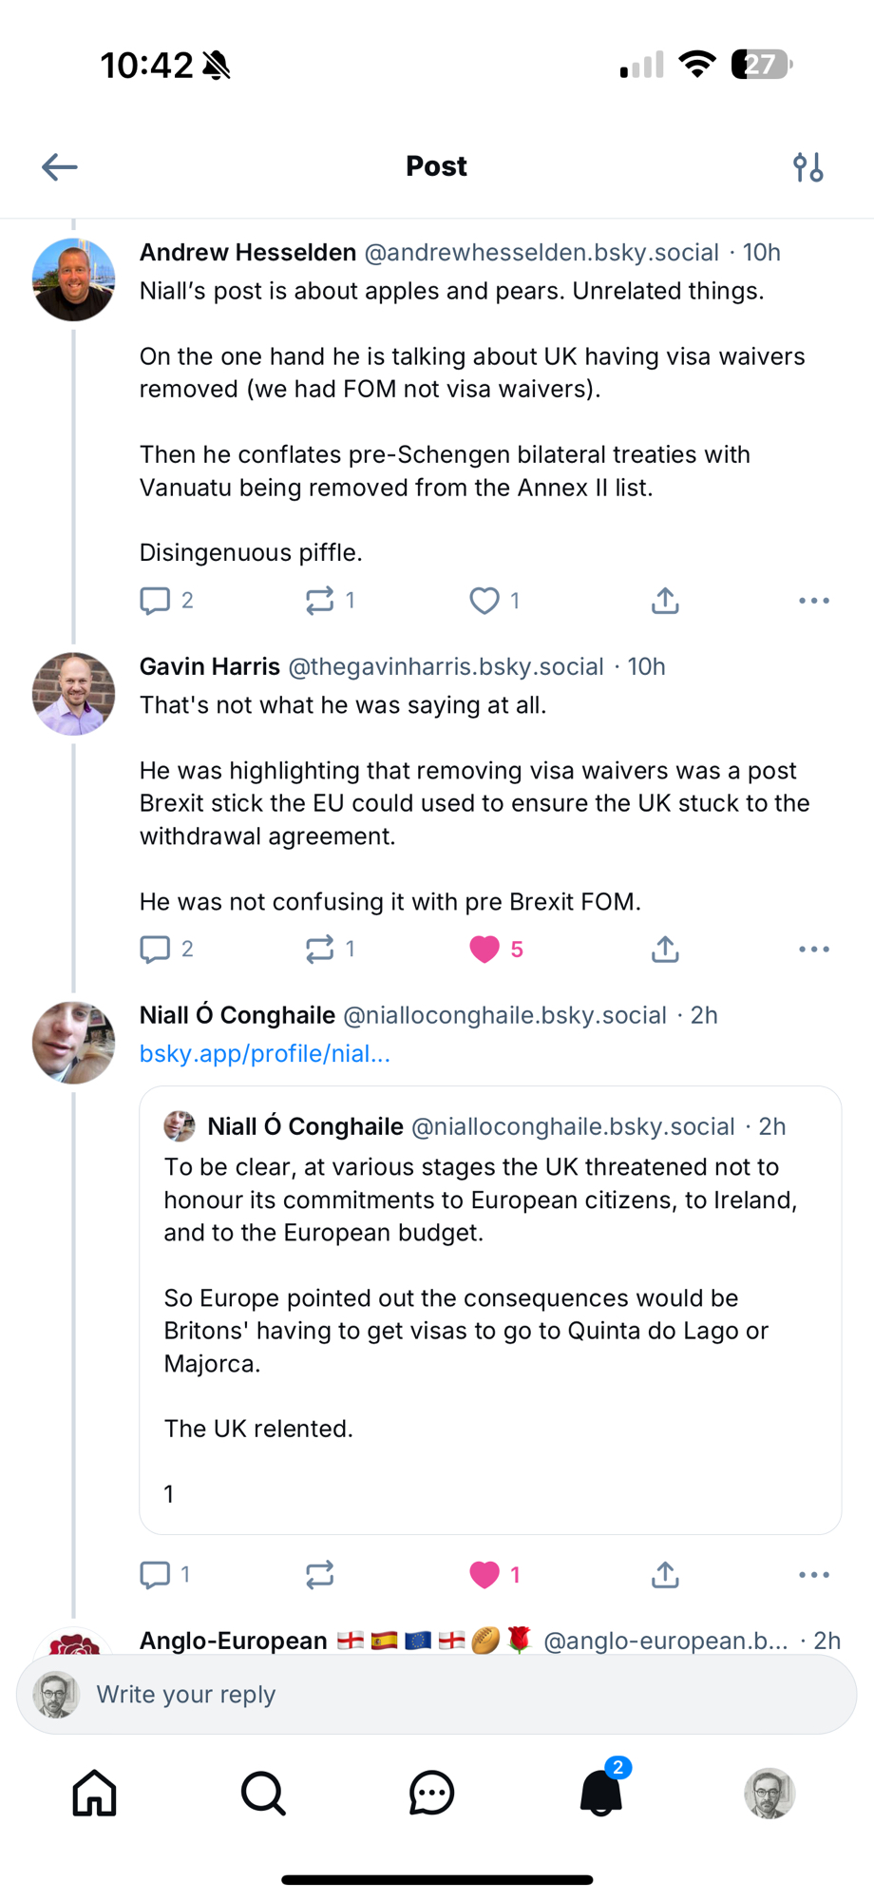Open the chat messages tab
The image size is (874, 1901).
click(x=431, y=1794)
